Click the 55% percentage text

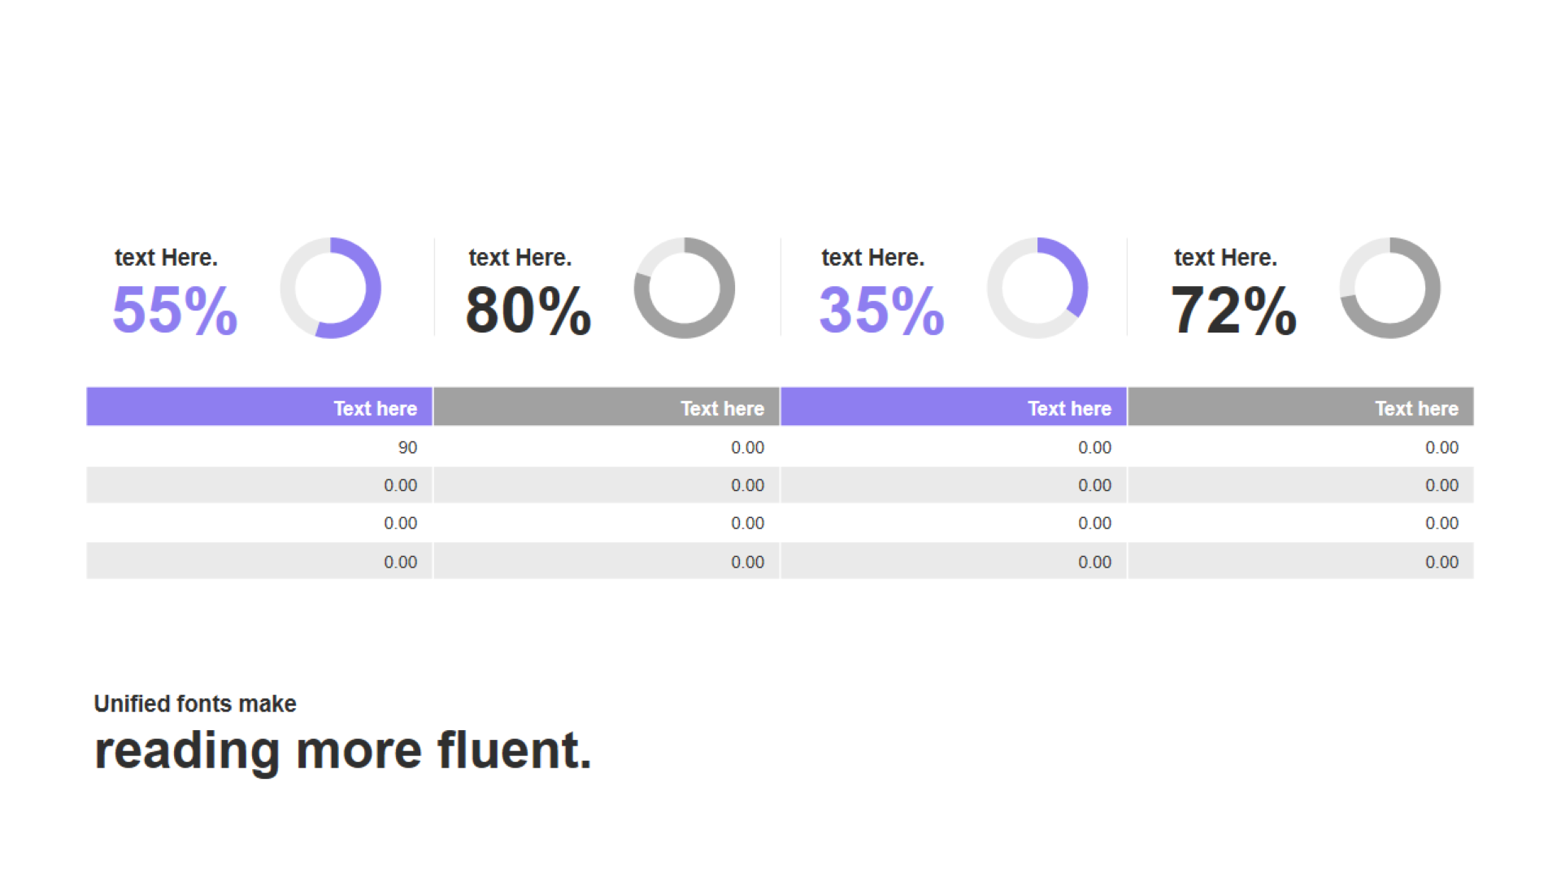click(175, 311)
